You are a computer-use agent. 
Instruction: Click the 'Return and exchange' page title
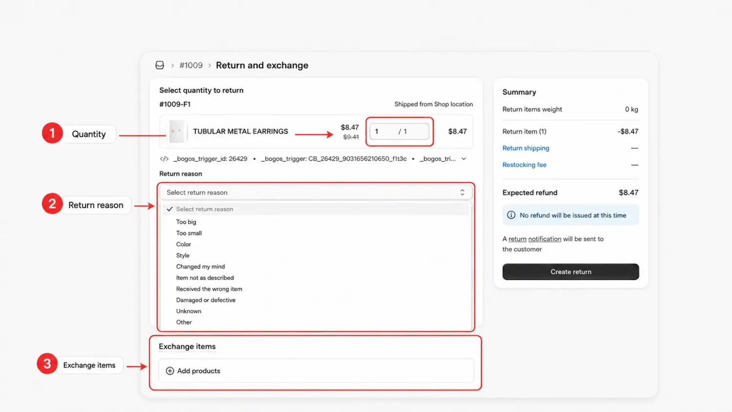[262, 65]
